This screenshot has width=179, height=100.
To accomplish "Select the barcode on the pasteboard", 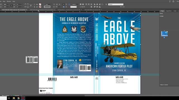I will click(32, 60).
